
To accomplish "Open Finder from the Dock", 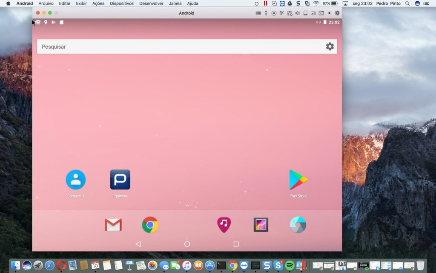I will (15, 265).
